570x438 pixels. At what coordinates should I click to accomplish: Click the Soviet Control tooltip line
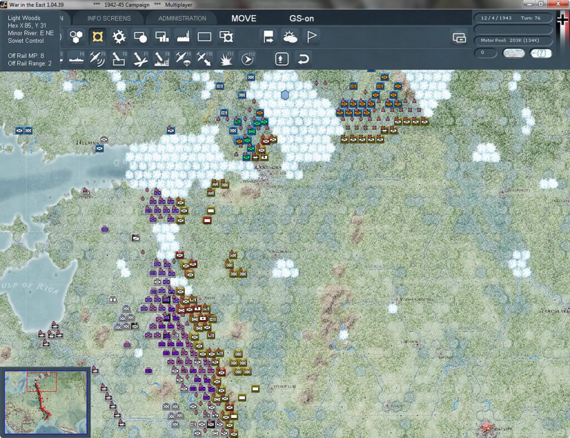coord(26,41)
